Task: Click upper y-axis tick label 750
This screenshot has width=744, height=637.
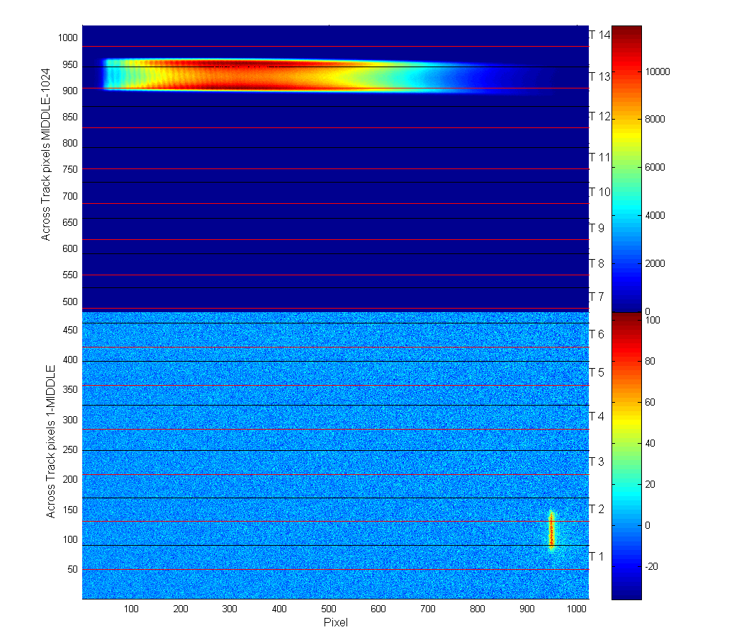Action: tap(69, 169)
